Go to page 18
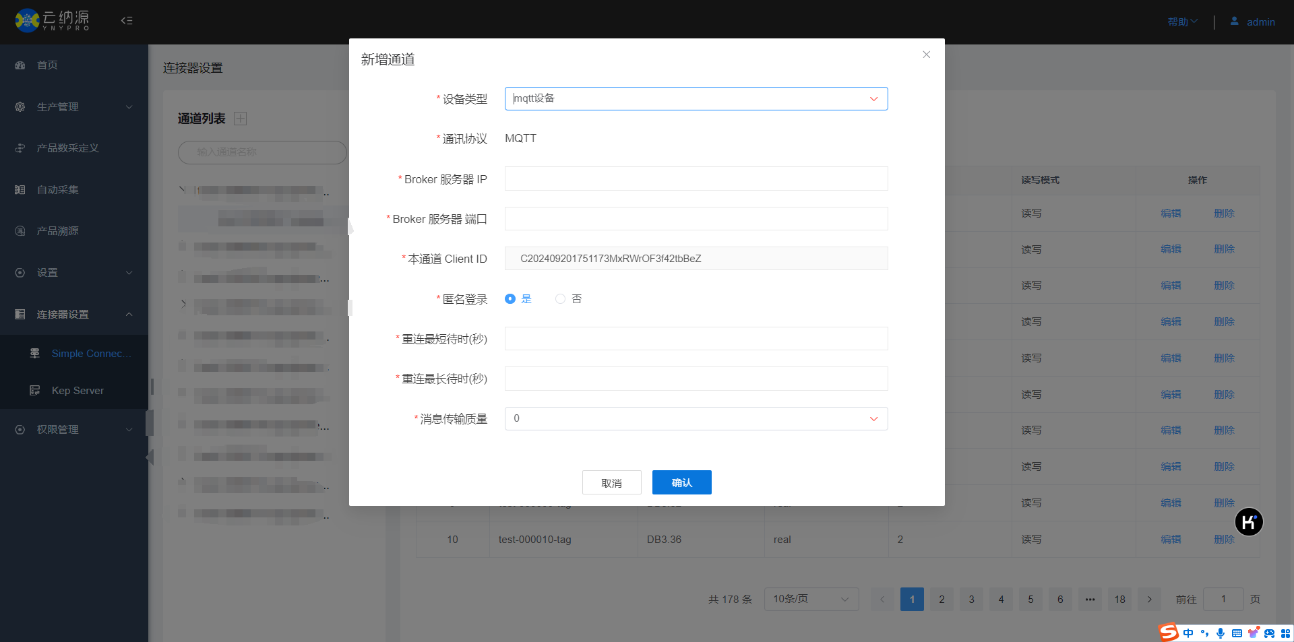The height and width of the screenshot is (642, 1294). coord(1119,600)
